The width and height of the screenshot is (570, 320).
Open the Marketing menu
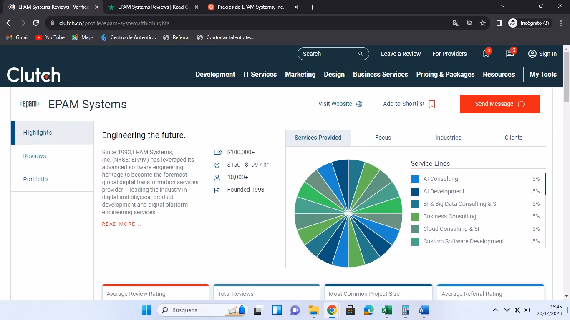300,74
